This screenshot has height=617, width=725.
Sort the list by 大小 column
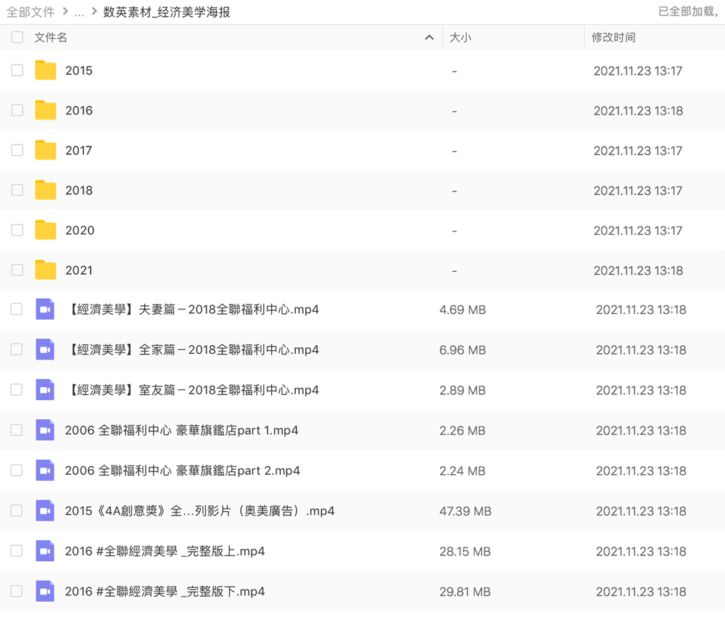[x=460, y=38]
